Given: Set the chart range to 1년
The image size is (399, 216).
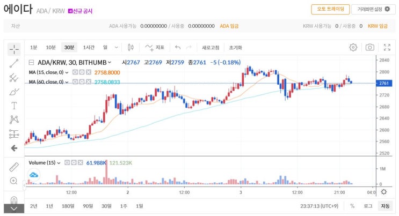Looking at the screenshot, I should click(49, 206).
